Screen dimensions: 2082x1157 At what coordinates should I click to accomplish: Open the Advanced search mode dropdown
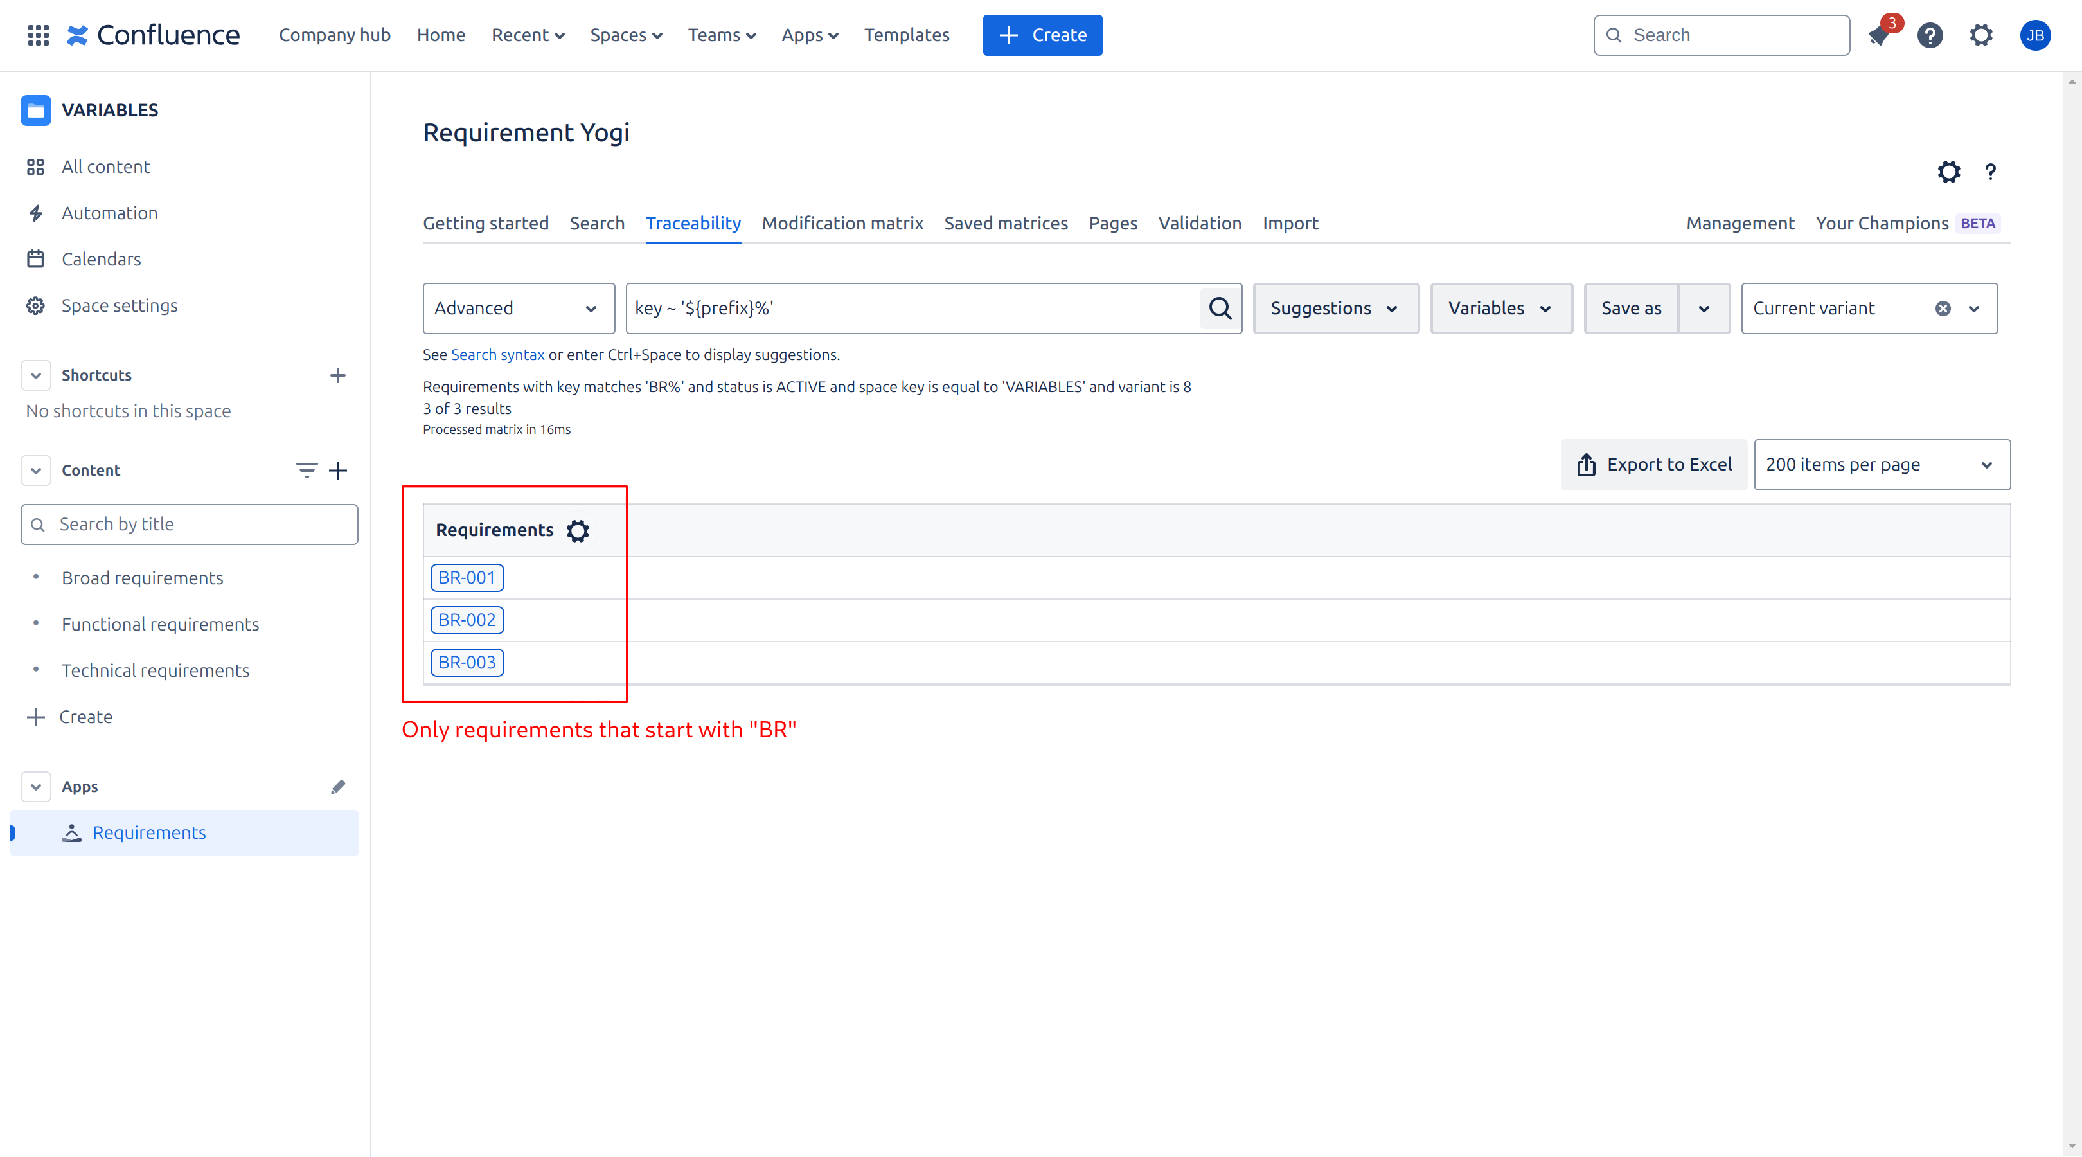click(518, 308)
